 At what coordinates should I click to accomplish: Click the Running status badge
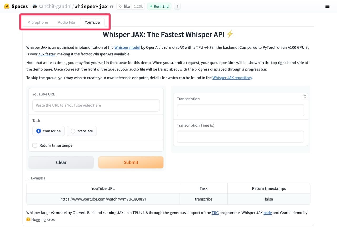[x=159, y=6]
